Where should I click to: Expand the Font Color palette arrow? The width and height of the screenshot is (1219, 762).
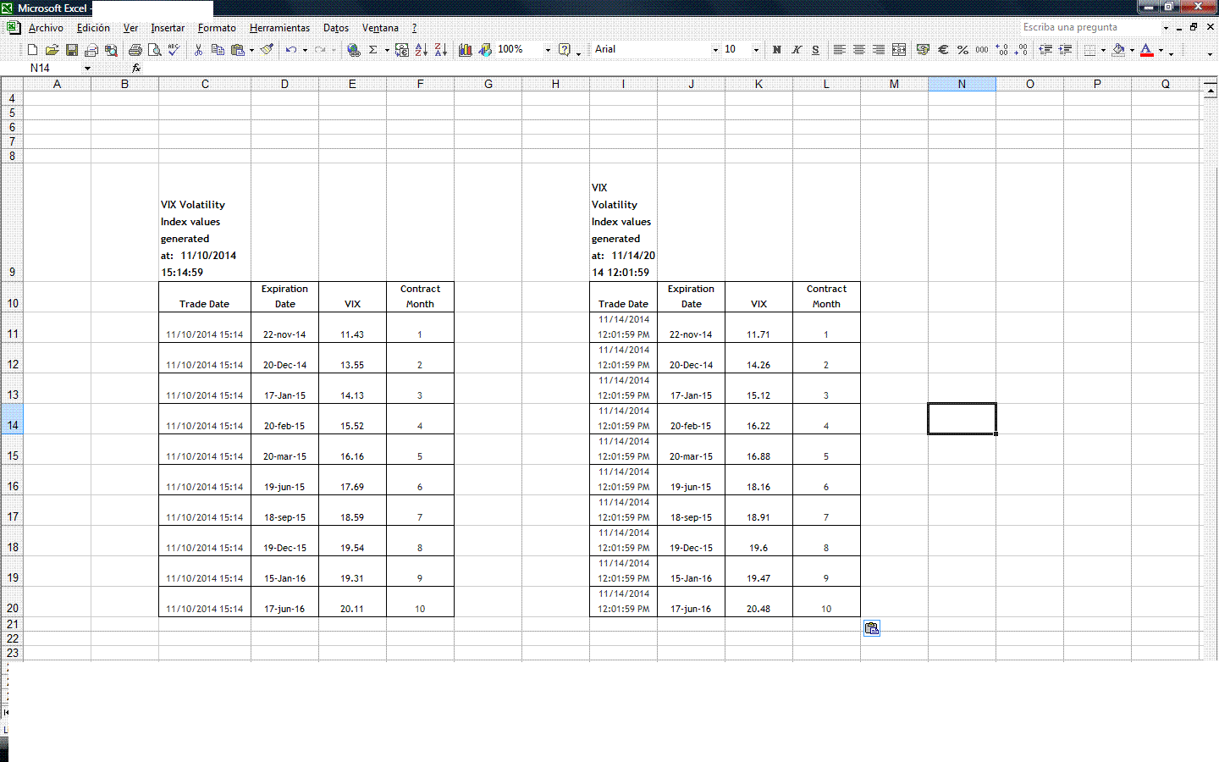1161,50
